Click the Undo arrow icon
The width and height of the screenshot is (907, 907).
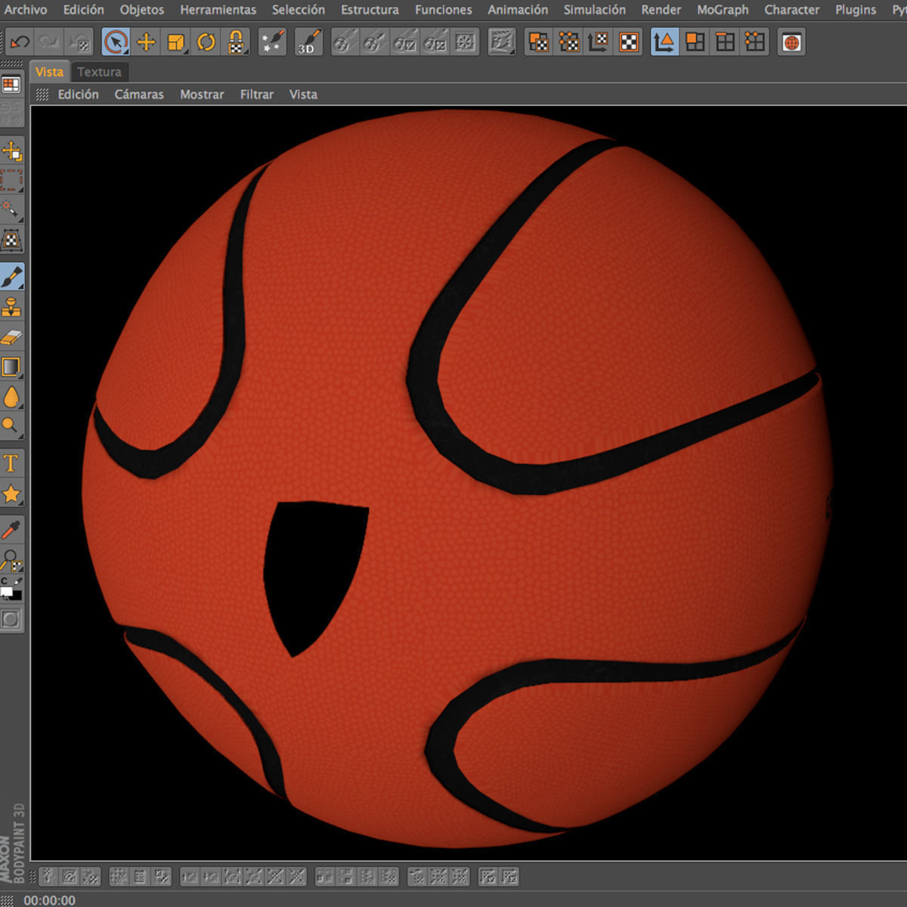(19, 42)
